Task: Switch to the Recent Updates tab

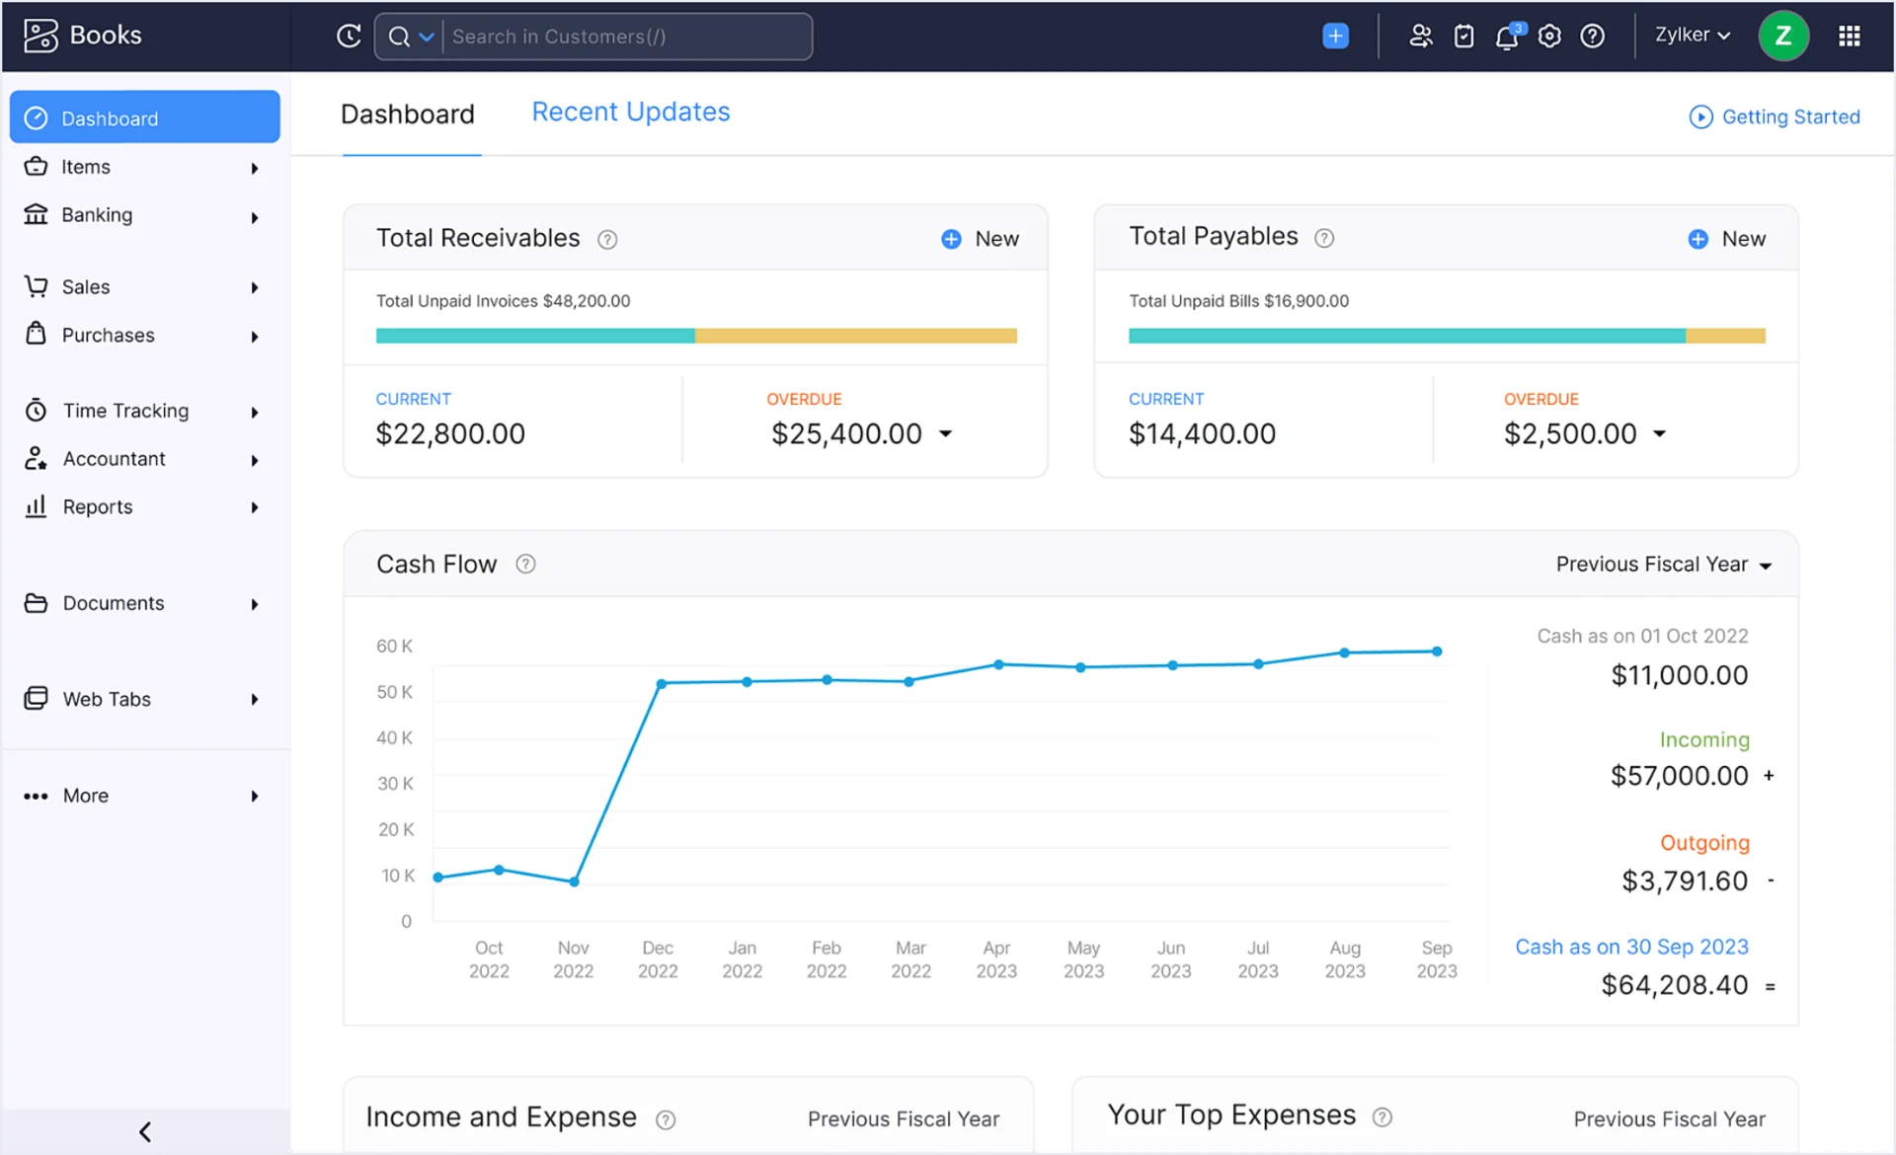Action: [x=630, y=112]
